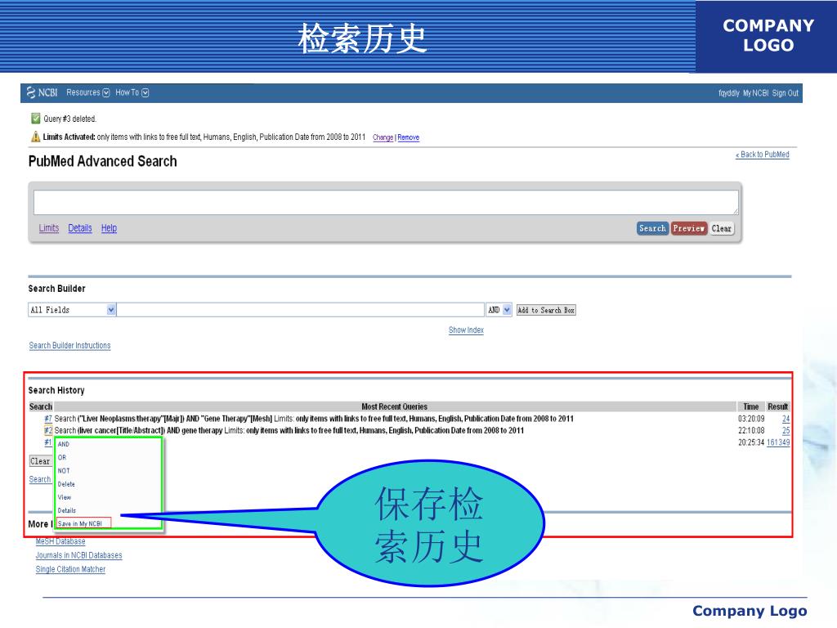Image resolution: width=837 pixels, height=628 pixels.
Task: Click the Clear button beside Preview
Action: [722, 229]
